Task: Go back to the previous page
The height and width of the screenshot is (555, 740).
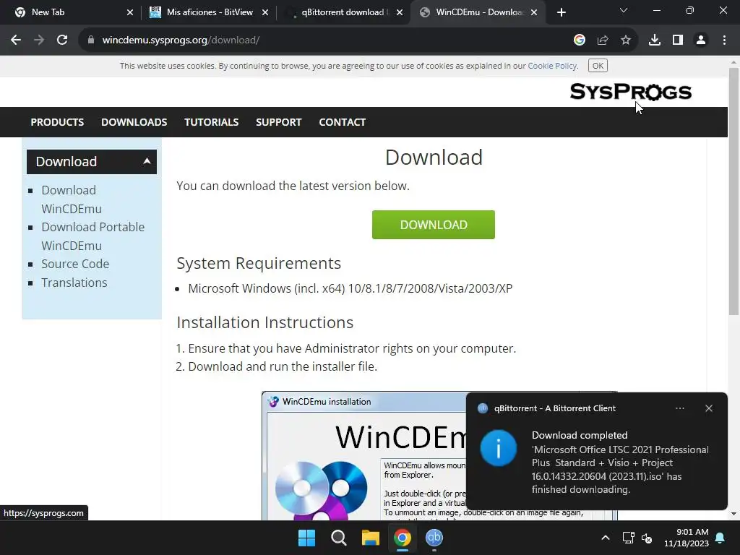Action: [16, 40]
